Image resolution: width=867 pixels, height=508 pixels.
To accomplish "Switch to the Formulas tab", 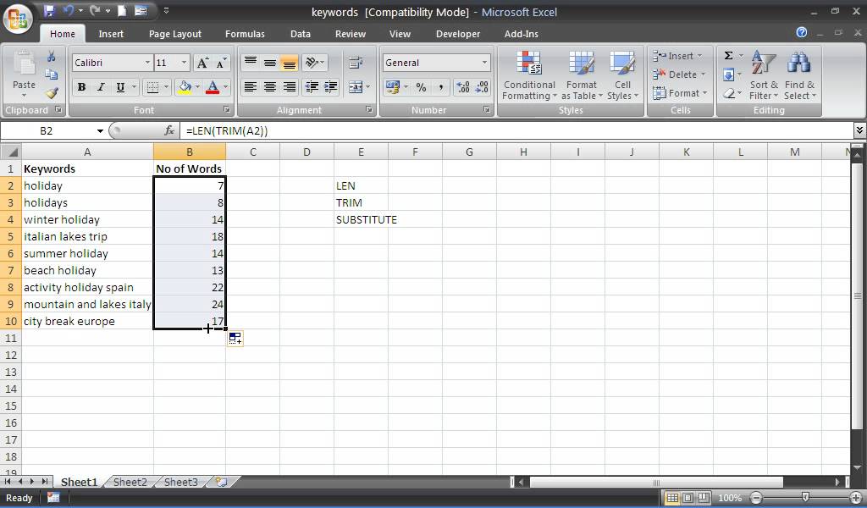I will point(245,34).
